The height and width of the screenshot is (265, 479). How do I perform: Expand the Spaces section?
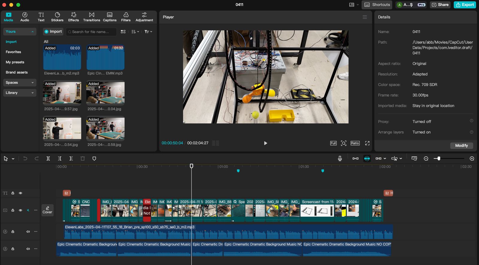point(20,82)
